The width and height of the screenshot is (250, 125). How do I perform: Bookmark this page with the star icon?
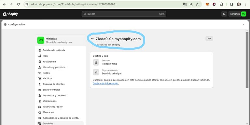[x=197, y=4]
